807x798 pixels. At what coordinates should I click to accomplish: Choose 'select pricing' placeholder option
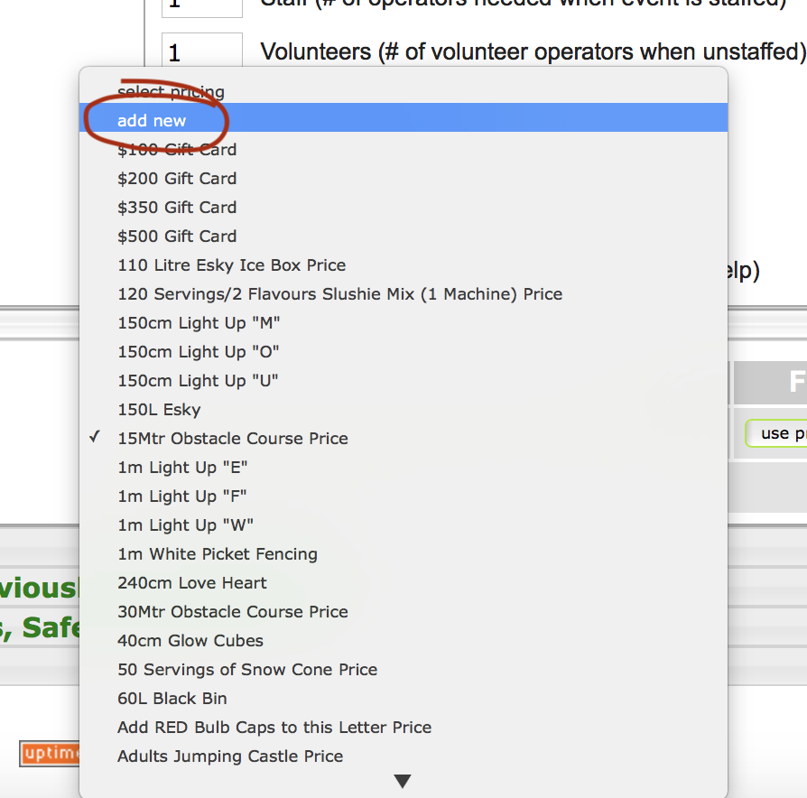click(x=171, y=92)
